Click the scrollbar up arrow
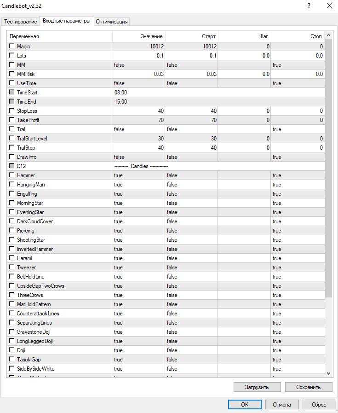 (328, 35)
